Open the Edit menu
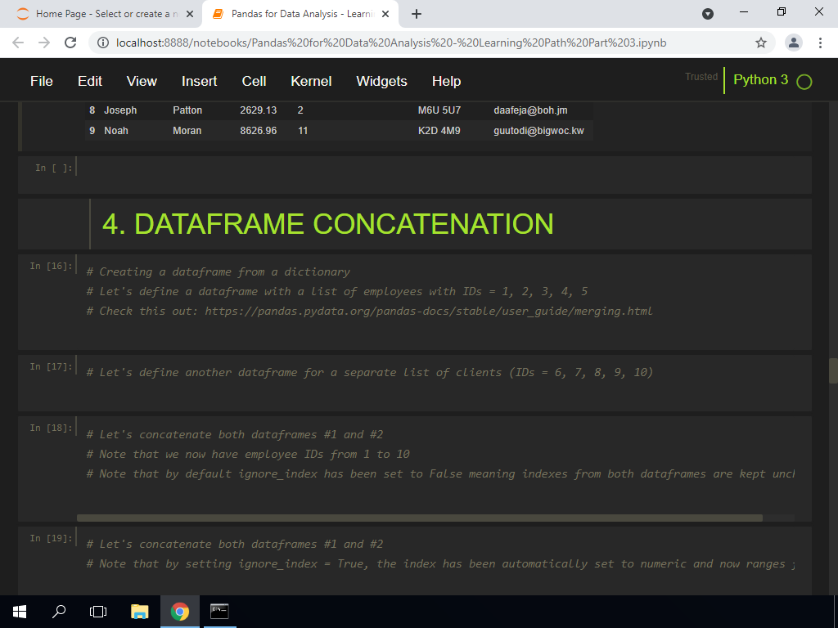The image size is (838, 628). point(90,81)
